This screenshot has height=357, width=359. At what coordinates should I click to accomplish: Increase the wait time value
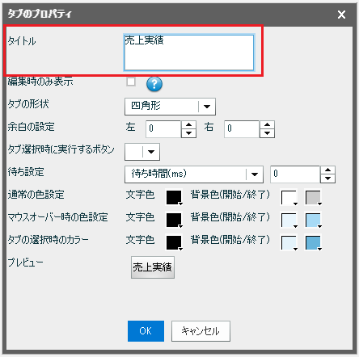coord(327,170)
